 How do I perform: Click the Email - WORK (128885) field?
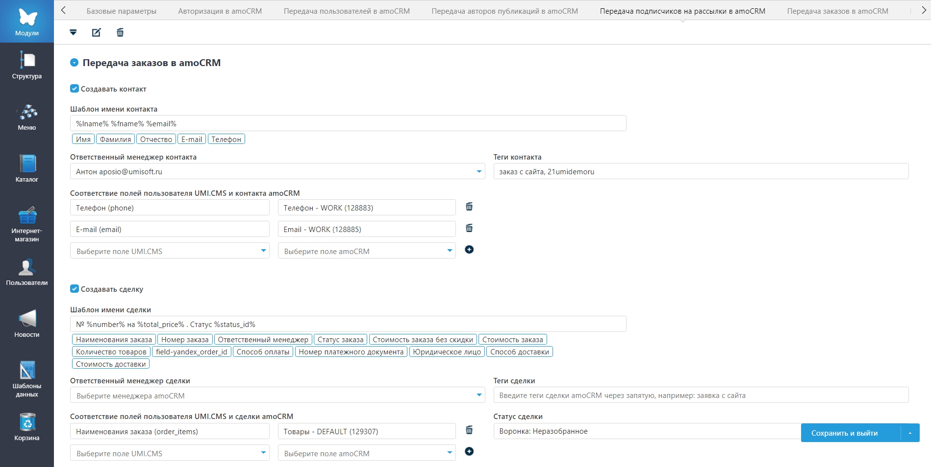[367, 229]
